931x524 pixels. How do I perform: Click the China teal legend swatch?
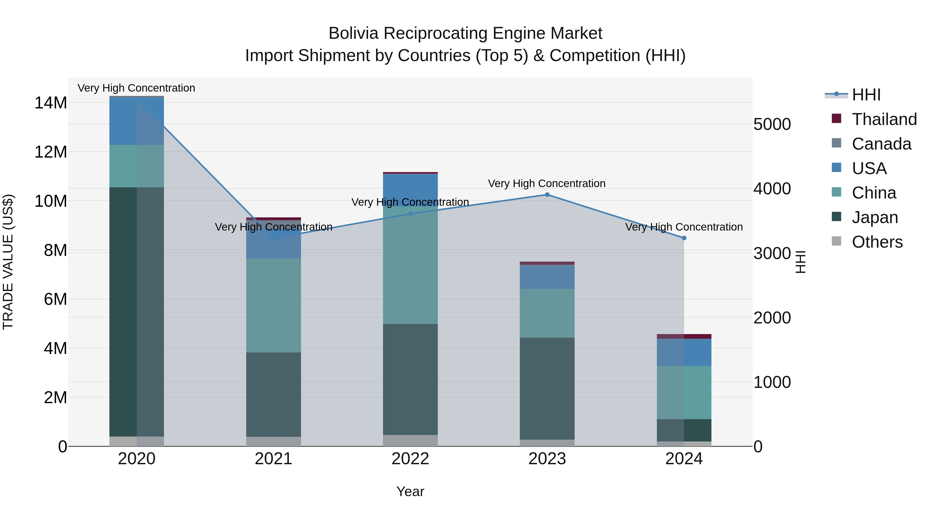click(x=836, y=192)
